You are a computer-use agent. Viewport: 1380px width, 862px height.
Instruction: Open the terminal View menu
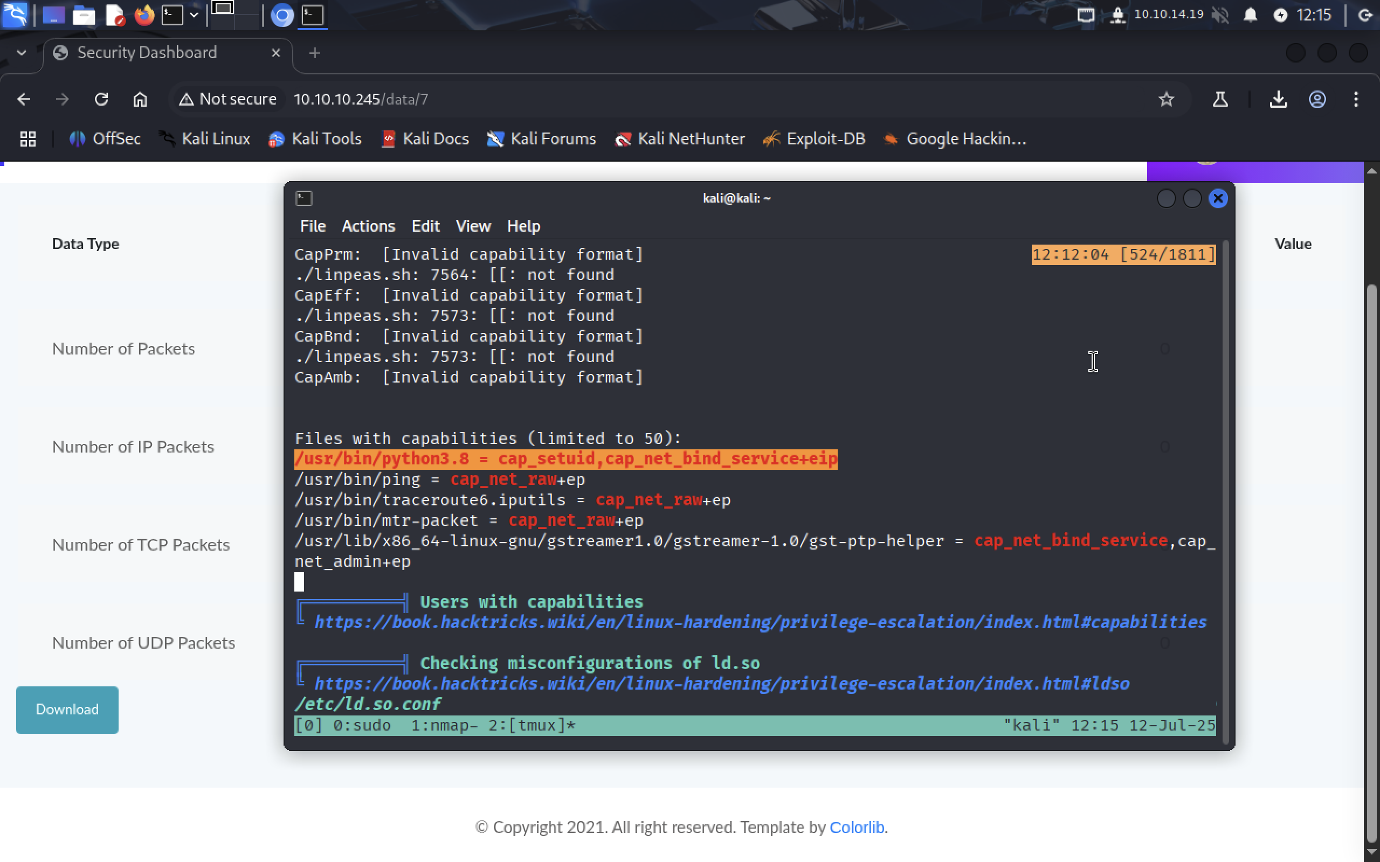(473, 226)
